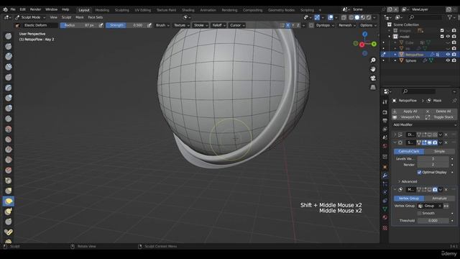Click the Levels Viewport number field
Viewport: 460px width, 259px height.
433,159
